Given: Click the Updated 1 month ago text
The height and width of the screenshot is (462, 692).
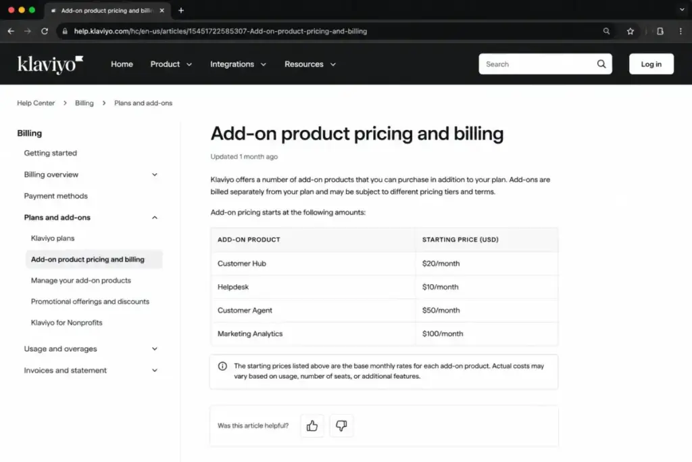Looking at the screenshot, I should 244,156.
